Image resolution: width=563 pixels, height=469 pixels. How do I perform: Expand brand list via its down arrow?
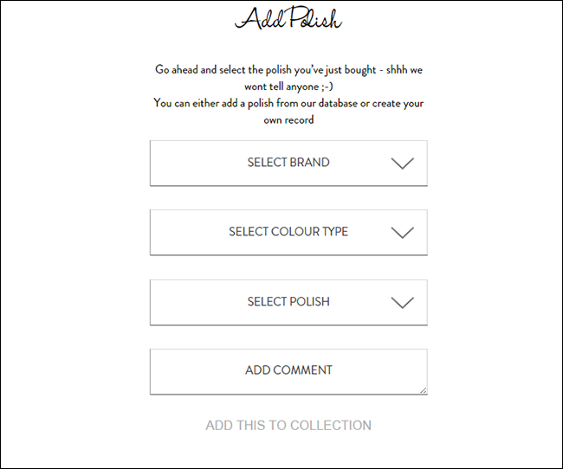click(x=402, y=164)
